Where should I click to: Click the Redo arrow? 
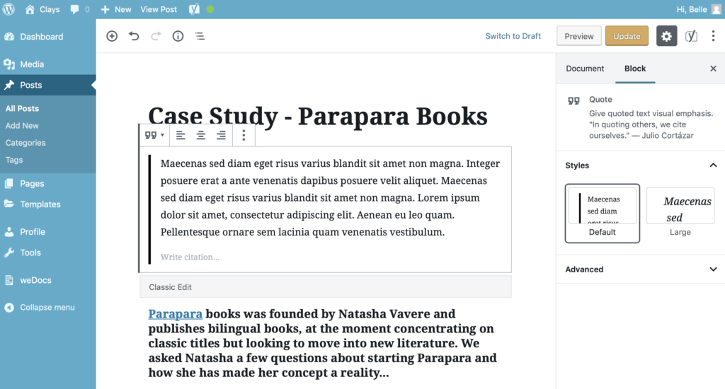156,36
